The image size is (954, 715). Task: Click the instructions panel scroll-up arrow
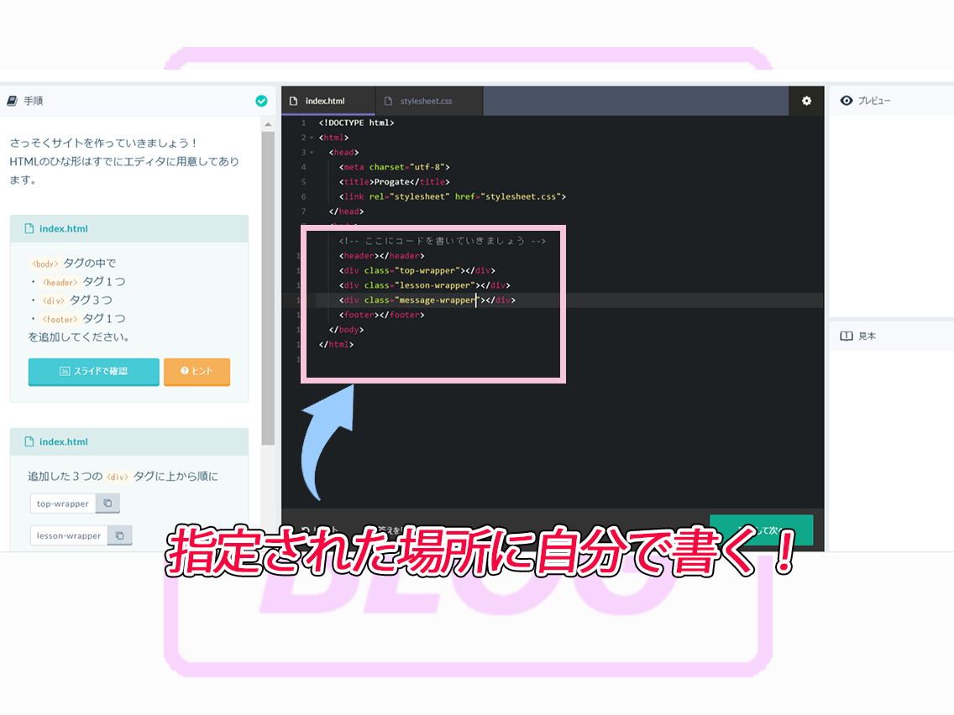pos(269,125)
